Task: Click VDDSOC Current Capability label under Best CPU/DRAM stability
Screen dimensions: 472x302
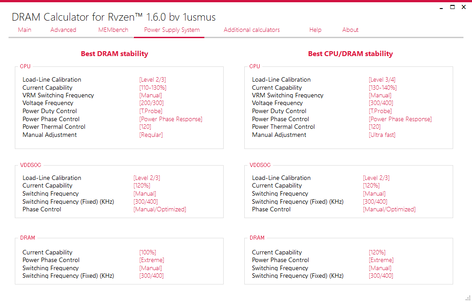Action: pyautogui.click(x=277, y=186)
